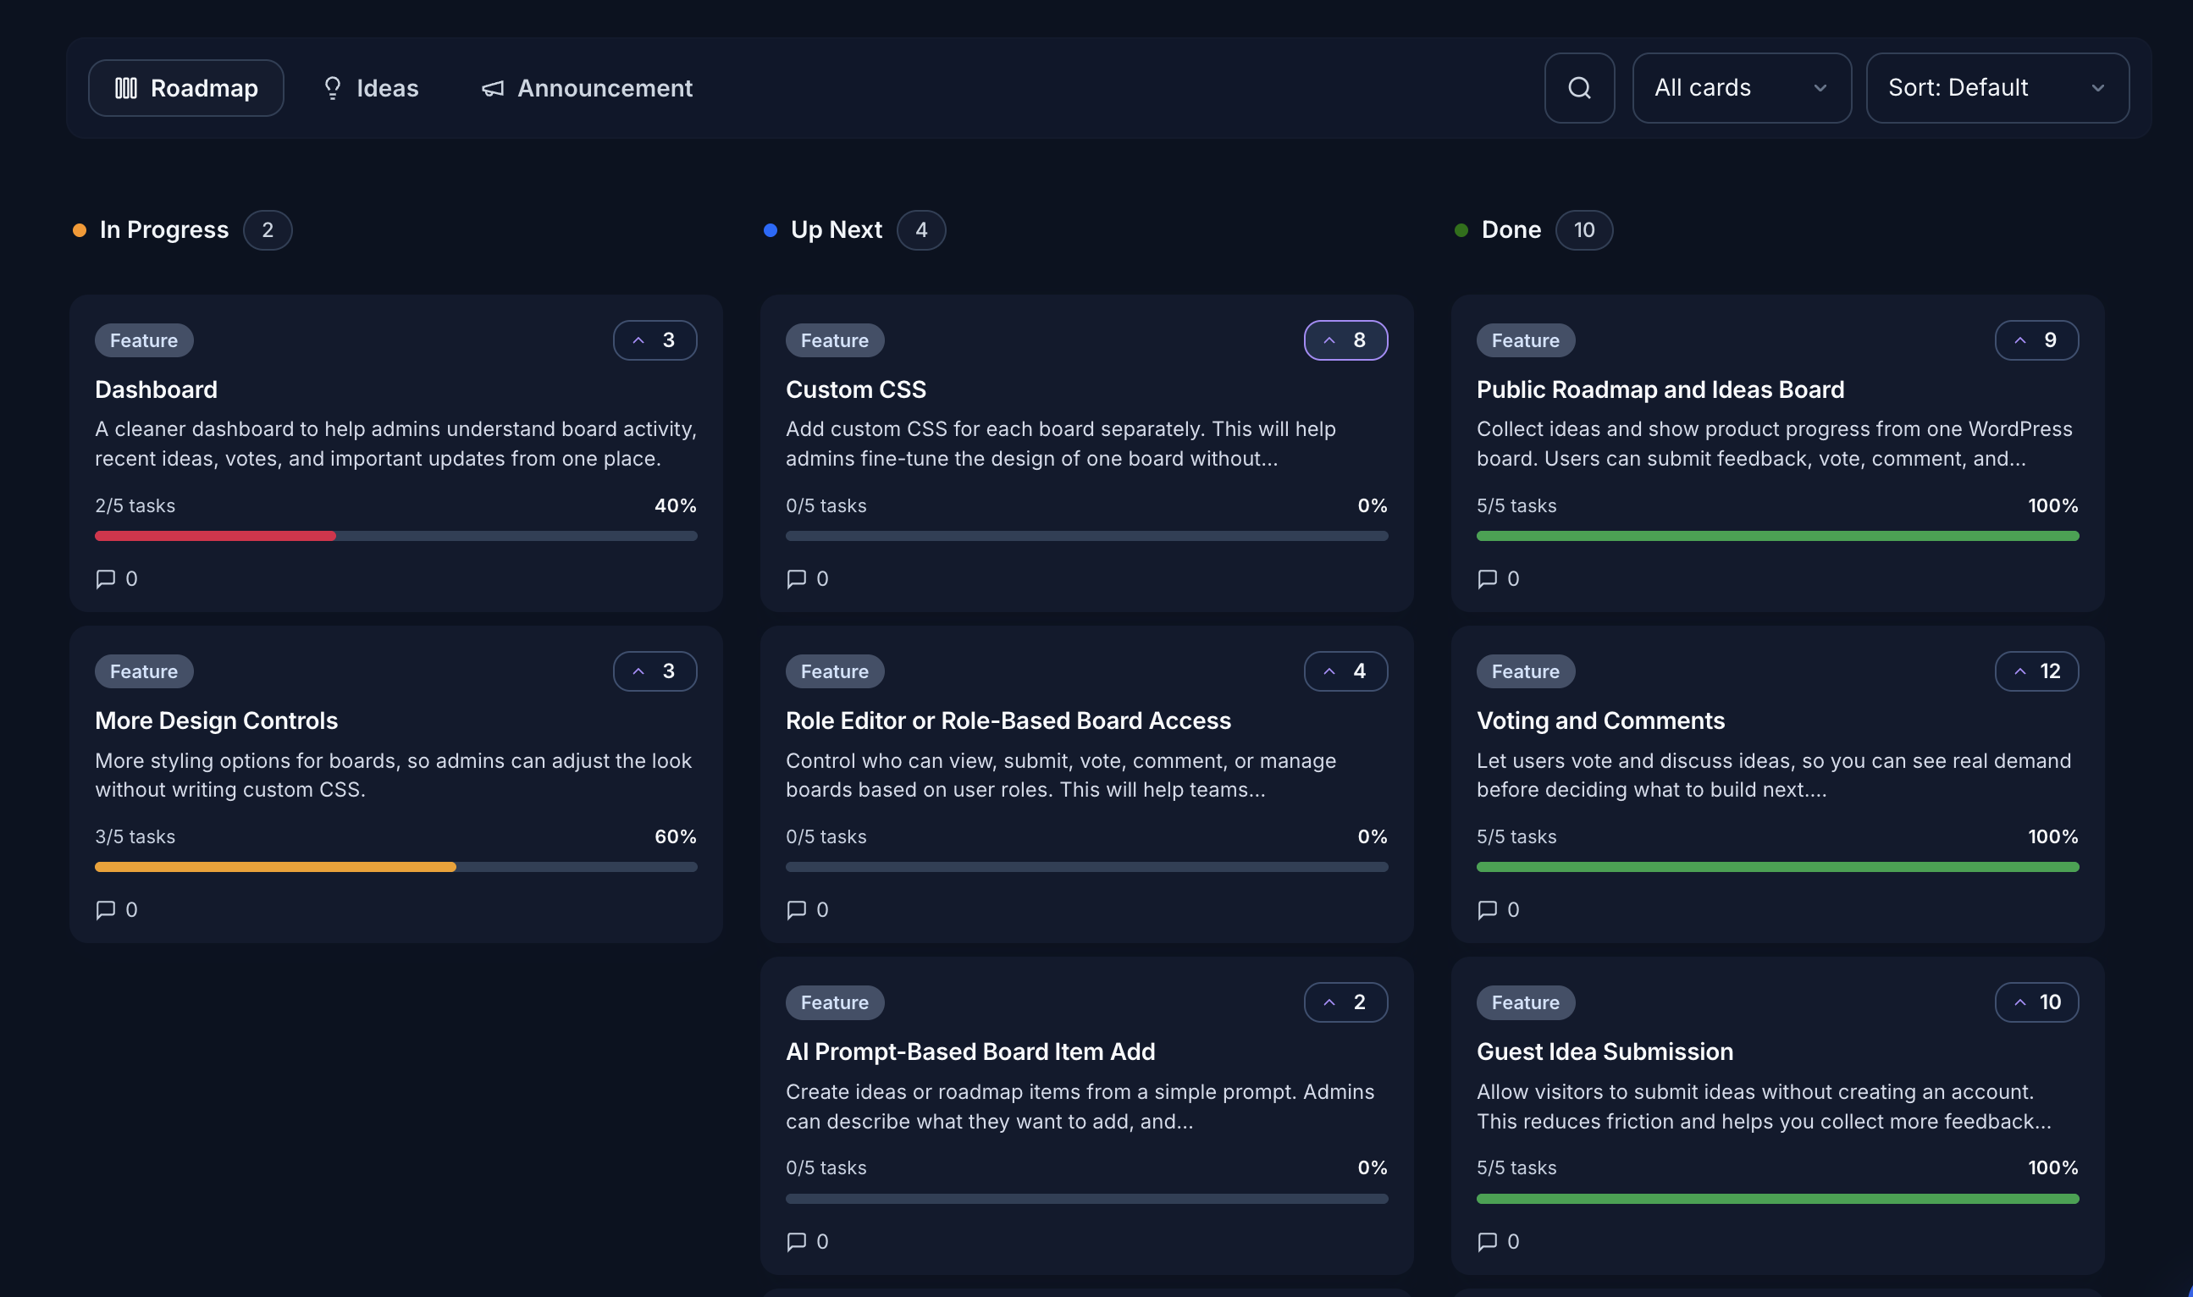The image size is (2193, 1297).
Task: Click the orange In Progress status dot
Action: pos(80,230)
